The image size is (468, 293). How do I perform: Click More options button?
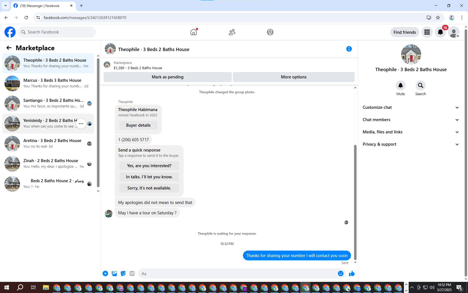coord(294,77)
